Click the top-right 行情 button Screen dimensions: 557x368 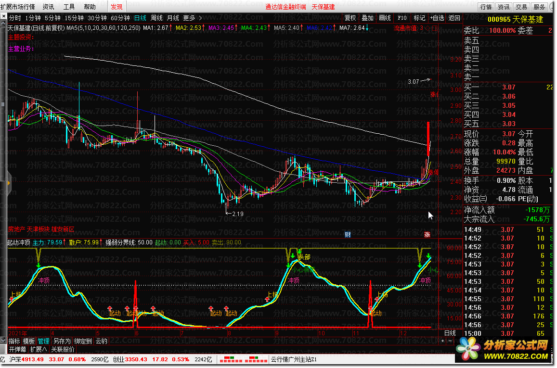tap(486, 7)
